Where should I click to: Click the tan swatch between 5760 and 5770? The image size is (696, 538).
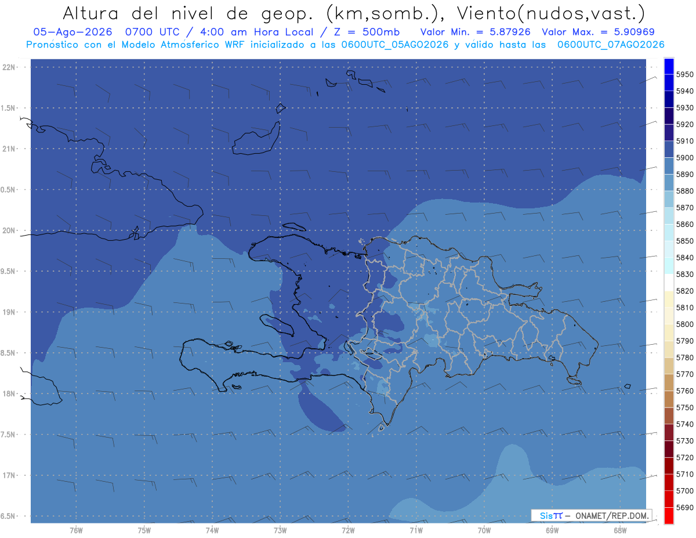(x=669, y=382)
